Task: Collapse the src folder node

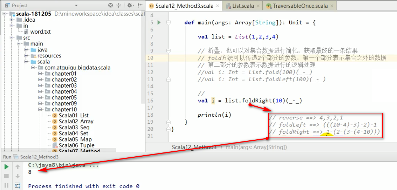Action: 11,38
